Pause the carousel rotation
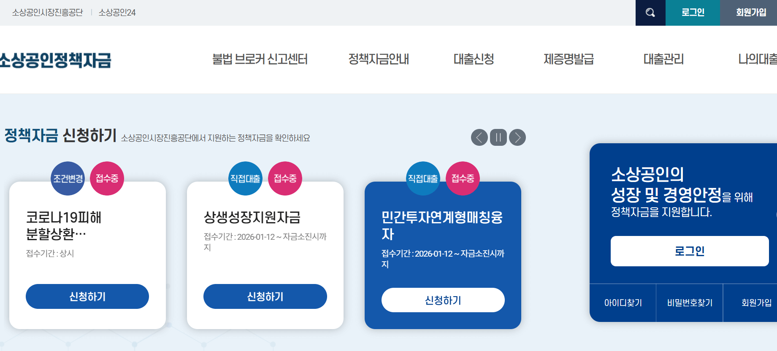This screenshot has width=777, height=351. pyautogui.click(x=498, y=137)
